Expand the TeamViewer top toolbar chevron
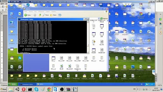This screenshot has height=92, width=163. click(129, 4)
